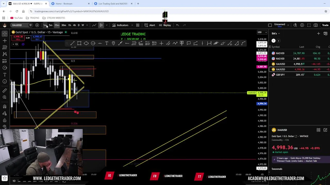The width and height of the screenshot is (330, 185).
Task: Switch to the 30m timeframe
Action: pyautogui.click(x=63, y=25)
